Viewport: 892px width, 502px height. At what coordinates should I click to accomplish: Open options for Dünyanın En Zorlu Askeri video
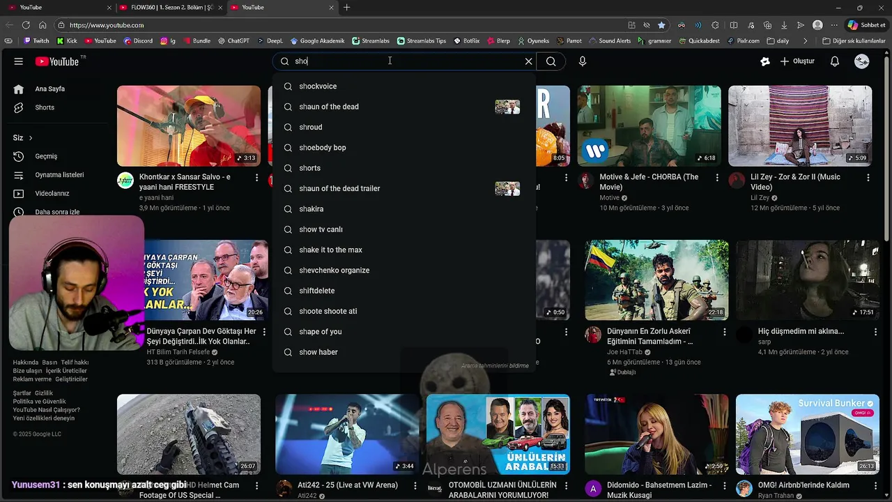tap(725, 332)
